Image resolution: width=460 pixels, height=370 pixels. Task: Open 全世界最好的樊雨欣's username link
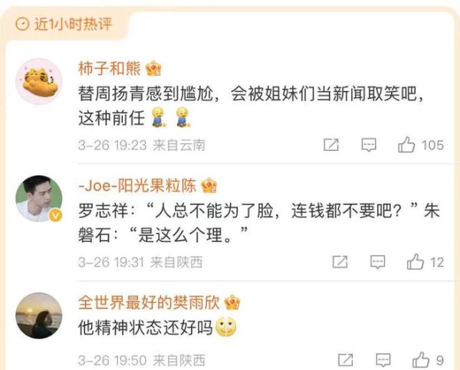[x=149, y=303]
